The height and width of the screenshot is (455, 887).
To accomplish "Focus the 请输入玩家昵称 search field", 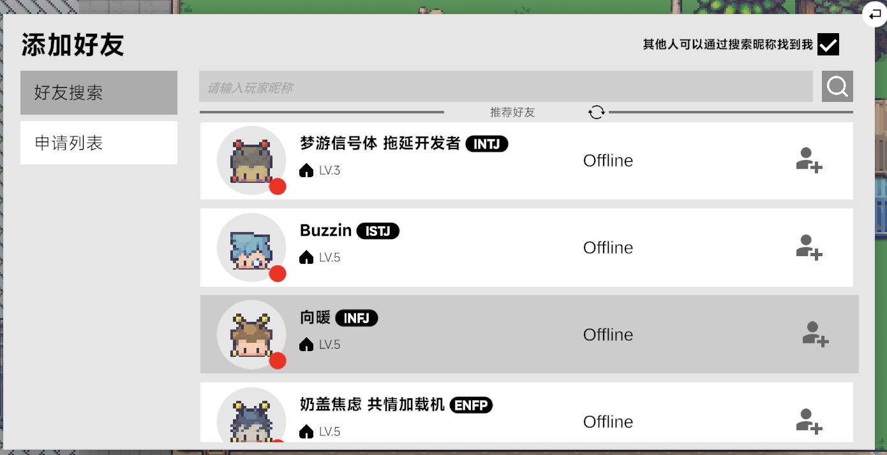I will [x=506, y=87].
